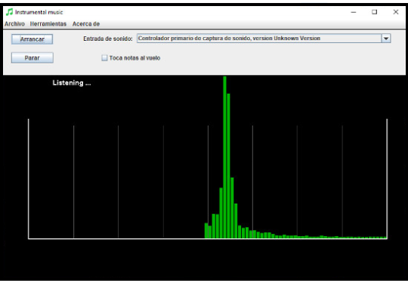Minimize the Instrumental music window

pos(354,12)
